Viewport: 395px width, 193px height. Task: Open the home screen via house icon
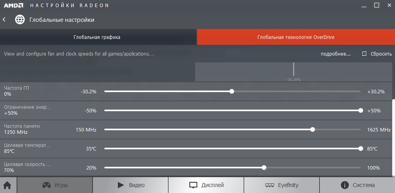7,185
